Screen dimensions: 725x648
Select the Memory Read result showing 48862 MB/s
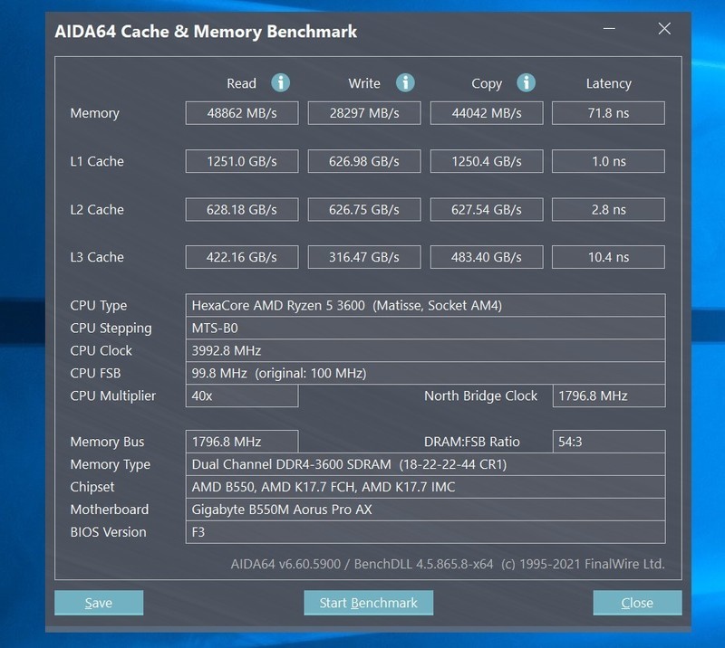[x=242, y=112]
